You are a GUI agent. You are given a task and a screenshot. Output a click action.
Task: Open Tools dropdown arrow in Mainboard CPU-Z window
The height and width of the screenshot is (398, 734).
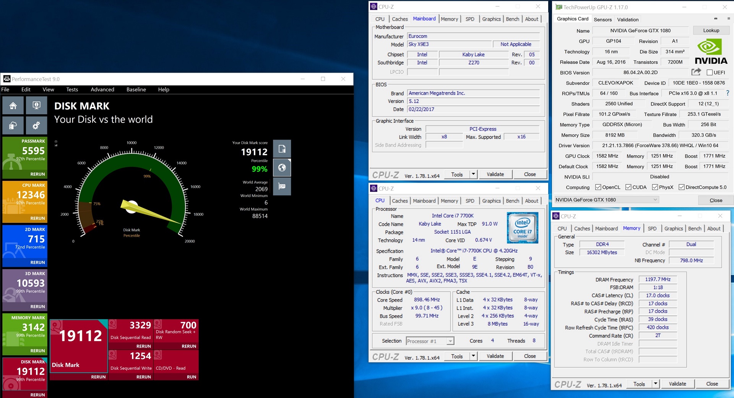473,174
